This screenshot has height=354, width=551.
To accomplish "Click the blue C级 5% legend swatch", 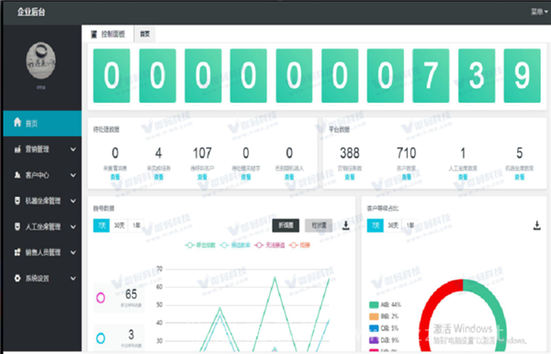I will pos(374,328).
